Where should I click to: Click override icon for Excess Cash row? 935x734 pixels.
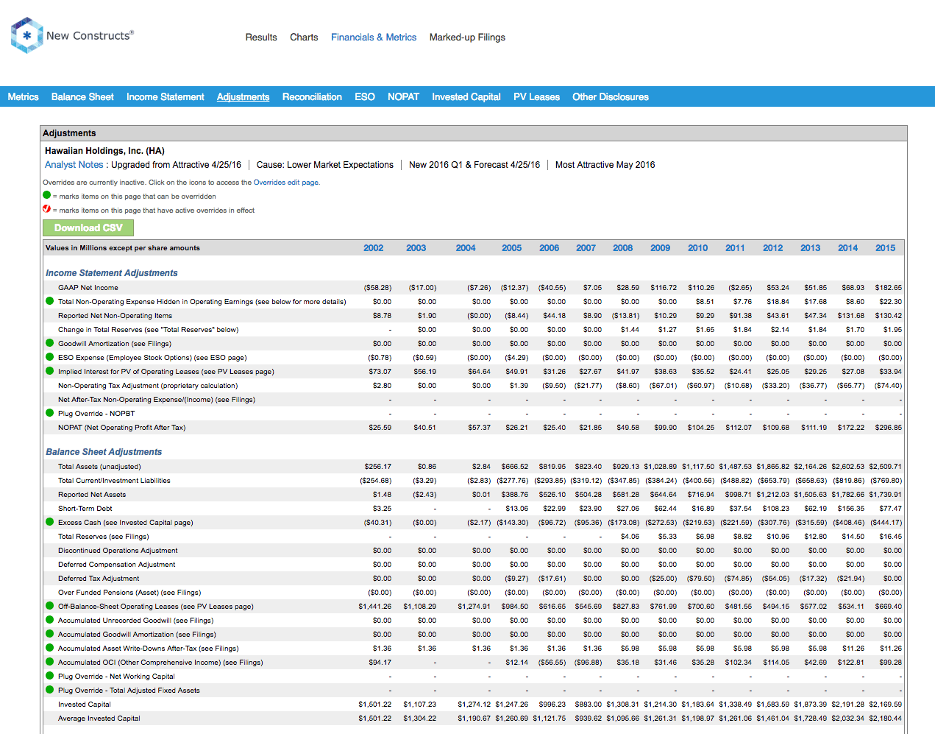tap(50, 522)
